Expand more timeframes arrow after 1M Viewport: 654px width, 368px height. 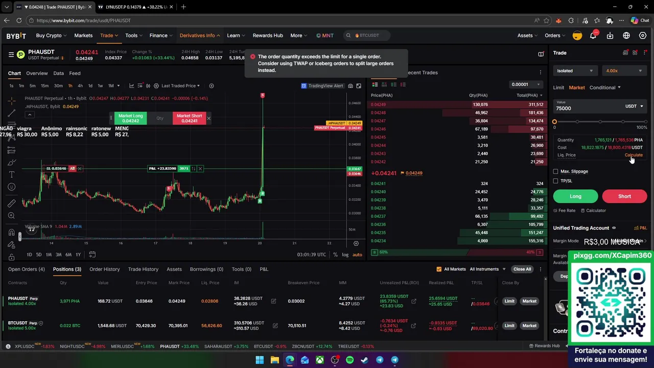[119, 86]
